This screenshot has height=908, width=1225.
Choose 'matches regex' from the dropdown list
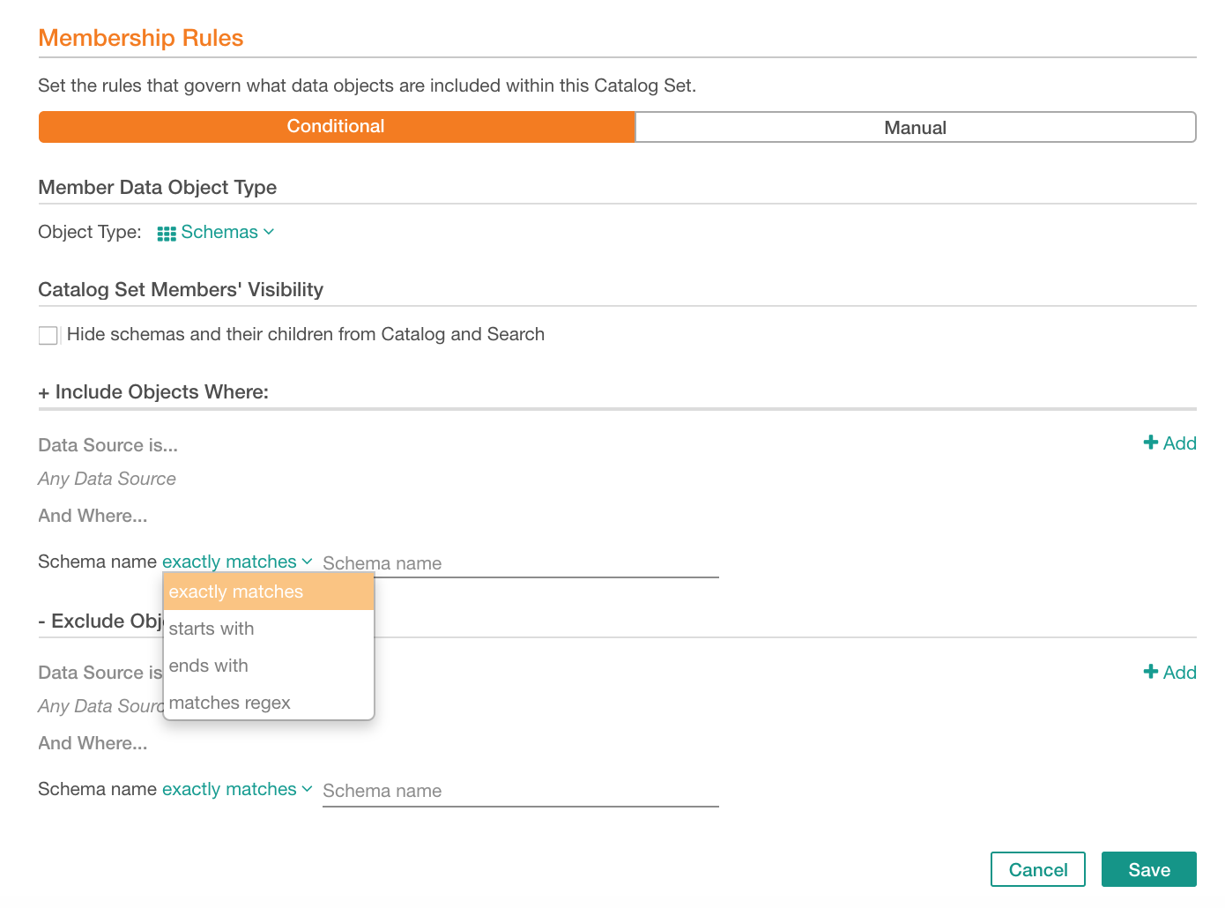tap(269, 703)
